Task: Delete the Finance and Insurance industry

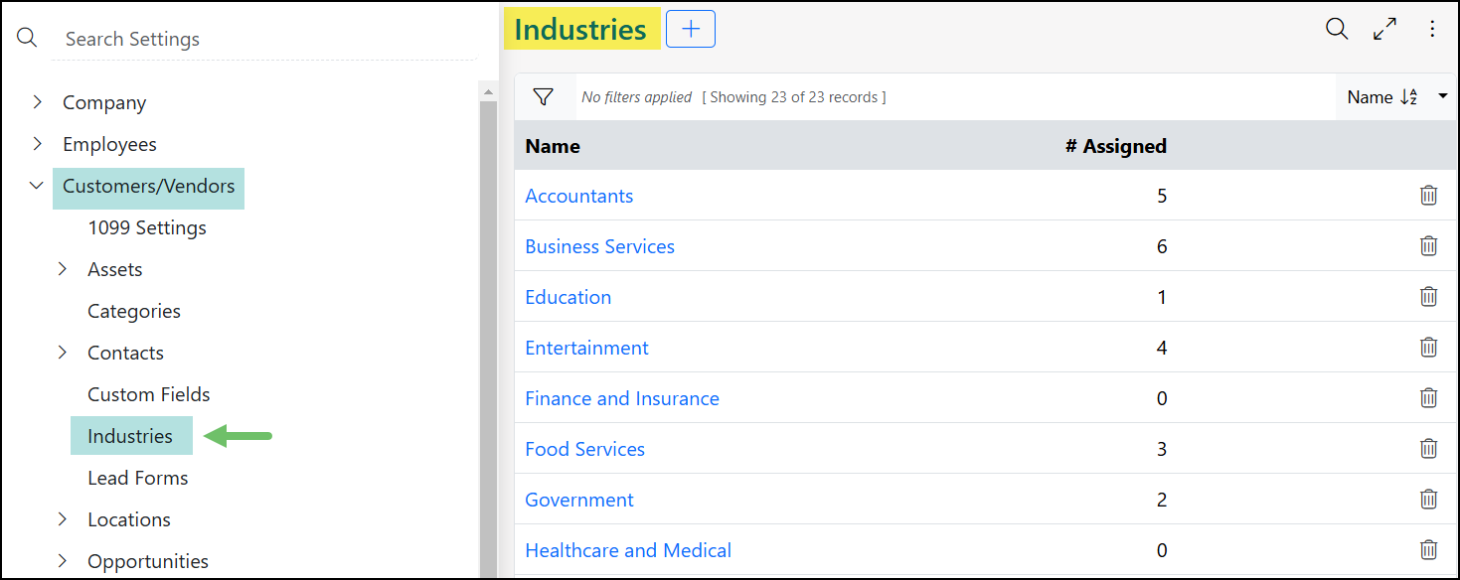Action: 1428,397
